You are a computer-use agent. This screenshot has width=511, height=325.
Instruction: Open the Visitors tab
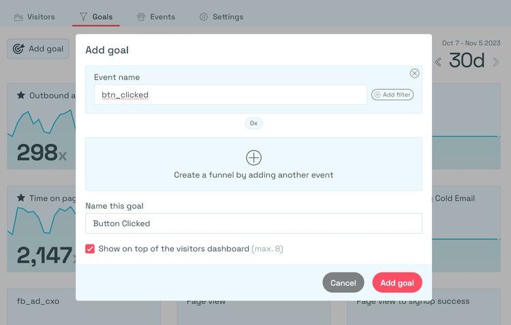tap(34, 16)
